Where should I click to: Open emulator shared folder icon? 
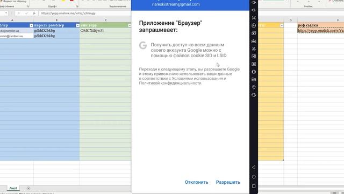(254, 79)
